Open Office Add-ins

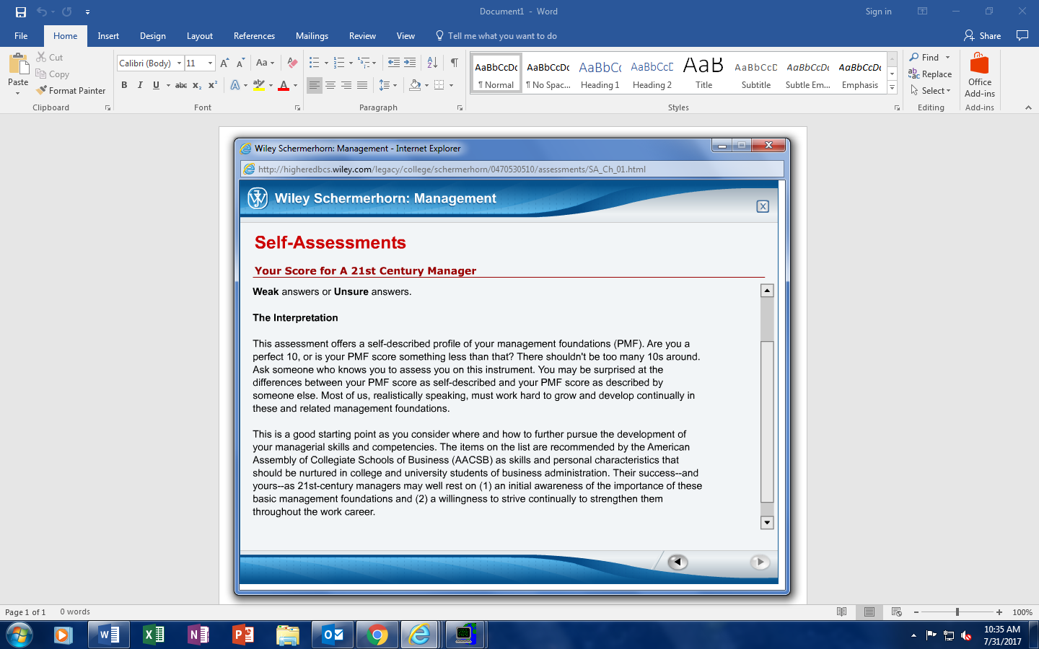979,75
